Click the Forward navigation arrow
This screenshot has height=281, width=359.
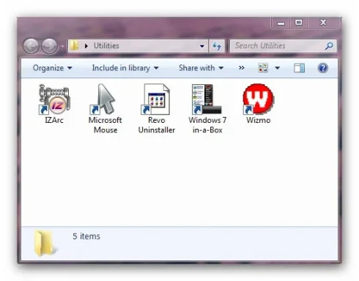coord(50,46)
